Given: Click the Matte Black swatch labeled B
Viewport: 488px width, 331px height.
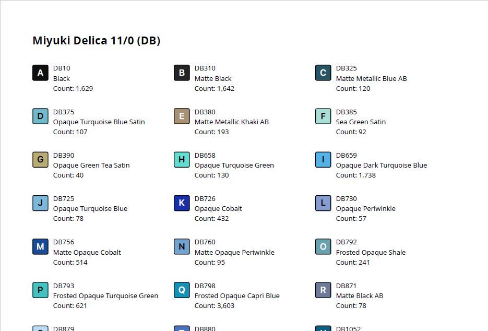Looking at the screenshot, I should click(x=182, y=73).
